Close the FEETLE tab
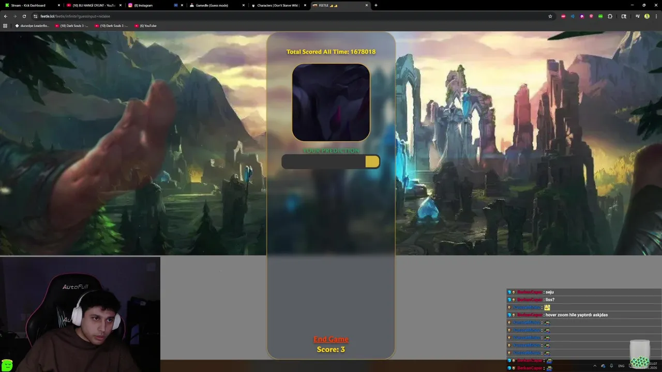 click(367, 5)
